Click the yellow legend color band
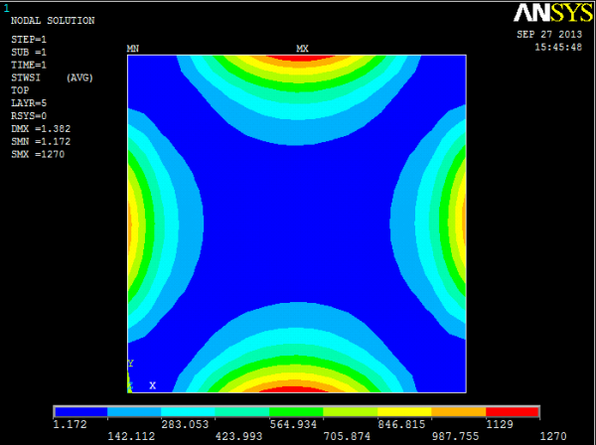Image resolution: width=596 pixels, height=445 pixels. [x=404, y=412]
